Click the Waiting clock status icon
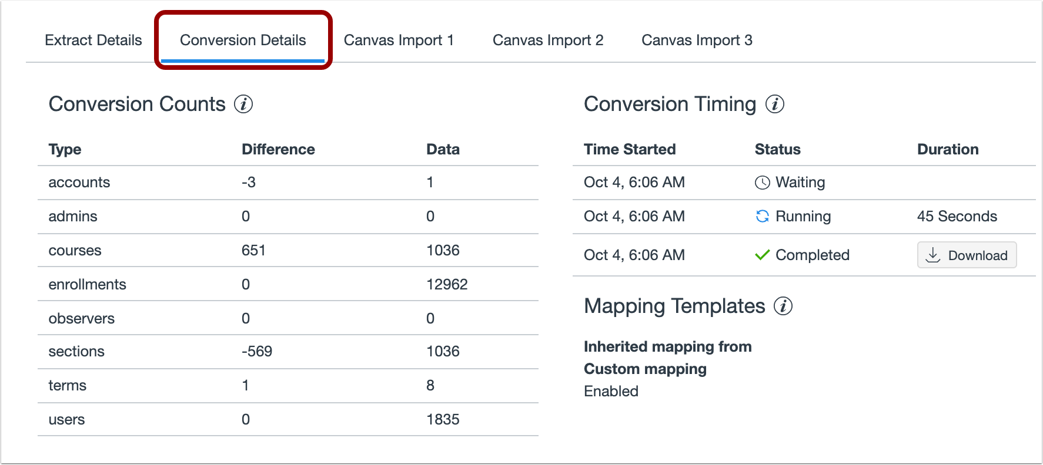Image resolution: width=1043 pixels, height=465 pixels. point(762,183)
